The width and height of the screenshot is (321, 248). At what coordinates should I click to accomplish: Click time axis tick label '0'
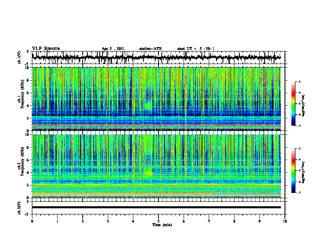point(32,221)
